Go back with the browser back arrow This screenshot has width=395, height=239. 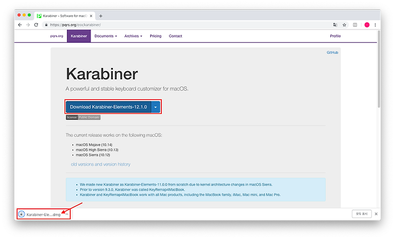point(20,25)
